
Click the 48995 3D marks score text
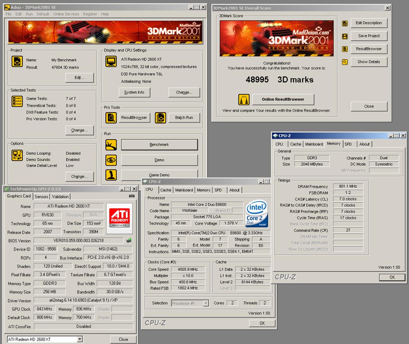pyautogui.click(x=280, y=80)
